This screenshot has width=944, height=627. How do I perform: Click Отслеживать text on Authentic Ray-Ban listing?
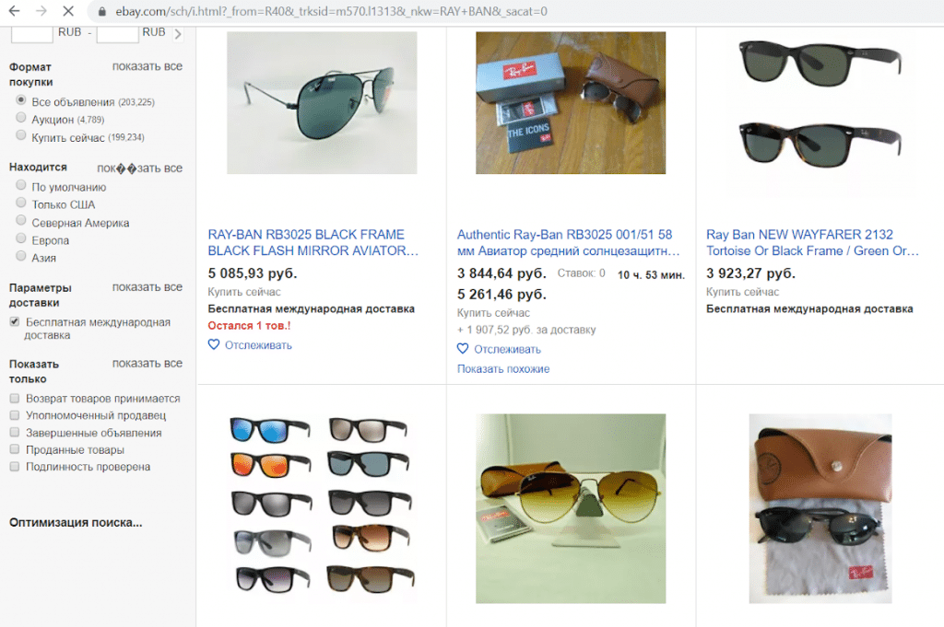(x=508, y=349)
